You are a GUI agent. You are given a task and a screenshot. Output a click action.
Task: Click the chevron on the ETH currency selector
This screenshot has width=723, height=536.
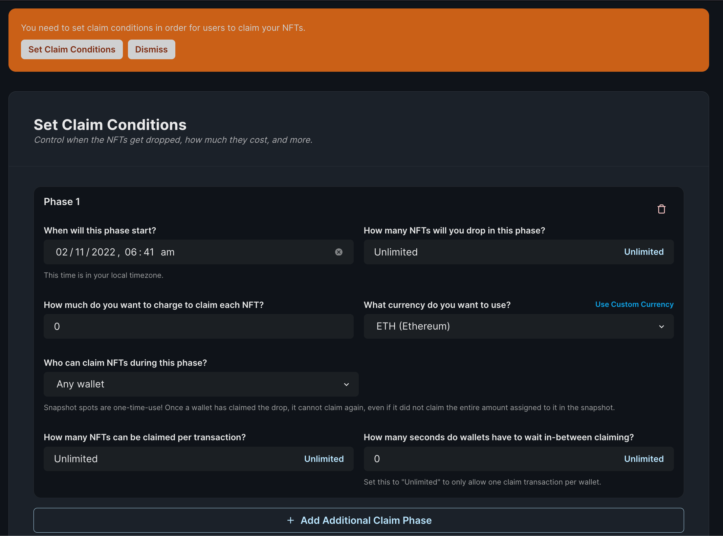click(661, 327)
